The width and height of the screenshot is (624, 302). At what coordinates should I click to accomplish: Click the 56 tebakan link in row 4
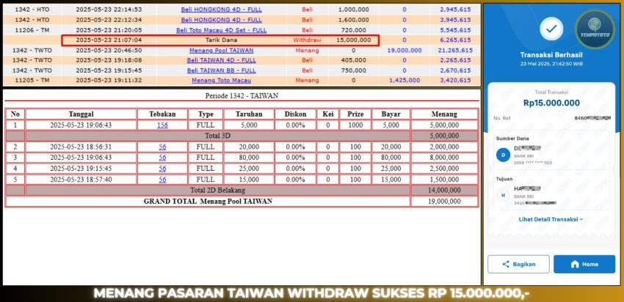[162, 169]
